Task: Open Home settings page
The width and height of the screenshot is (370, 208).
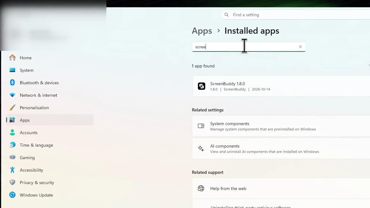Action: point(50,57)
